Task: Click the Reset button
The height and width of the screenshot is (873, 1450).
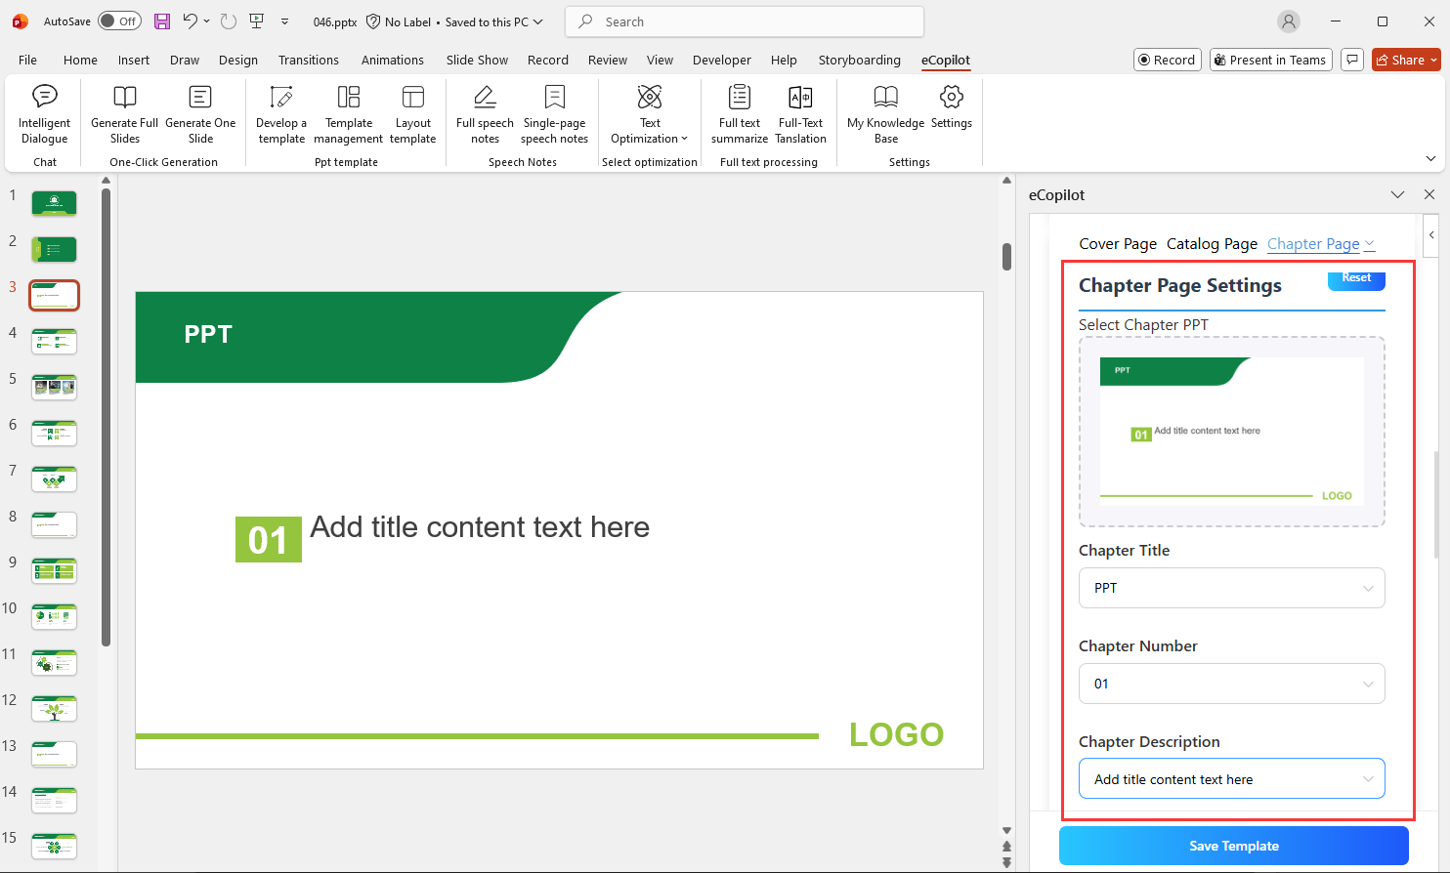Action: tap(1356, 278)
